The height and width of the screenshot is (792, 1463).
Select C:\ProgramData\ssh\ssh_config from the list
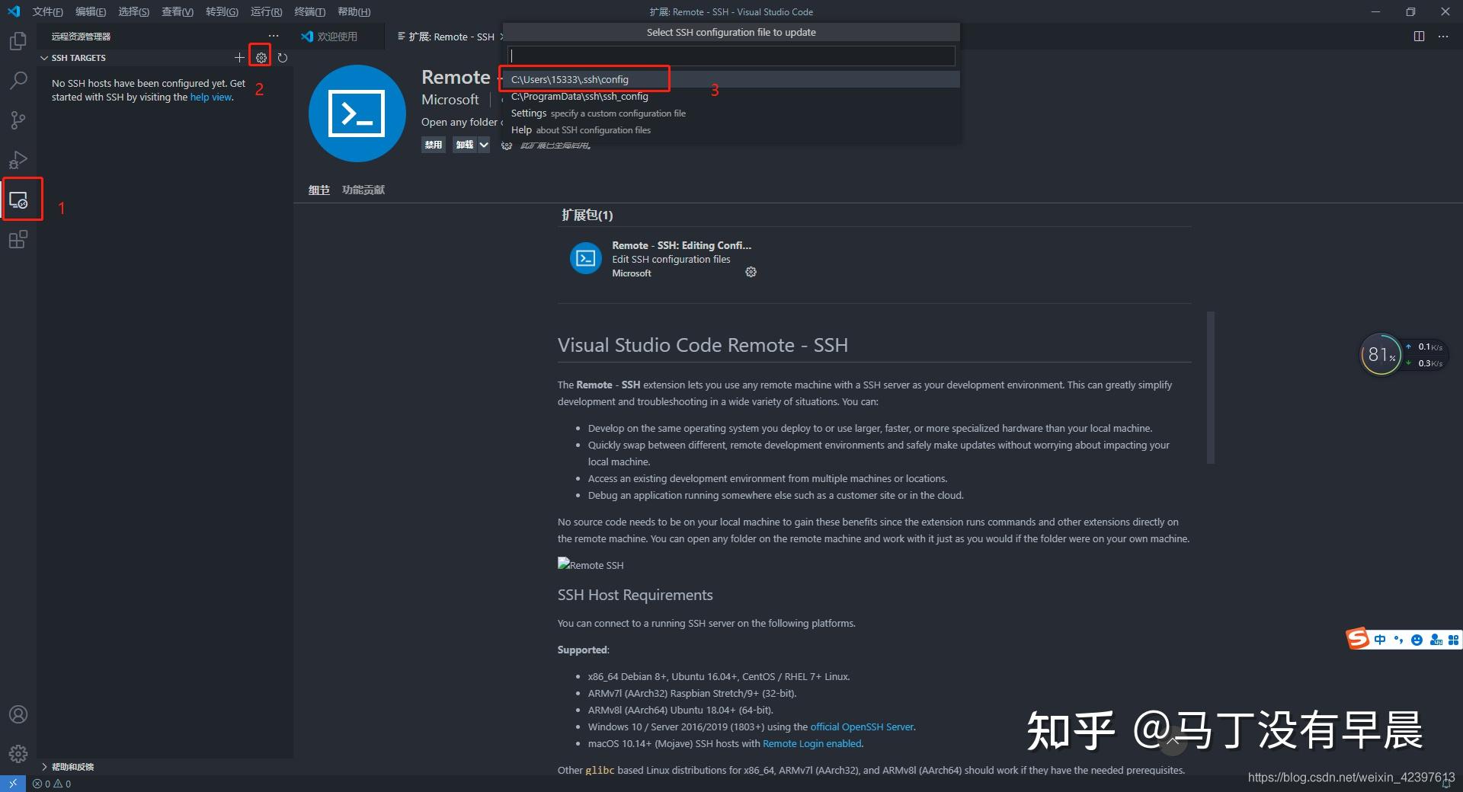click(x=579, y=96)
